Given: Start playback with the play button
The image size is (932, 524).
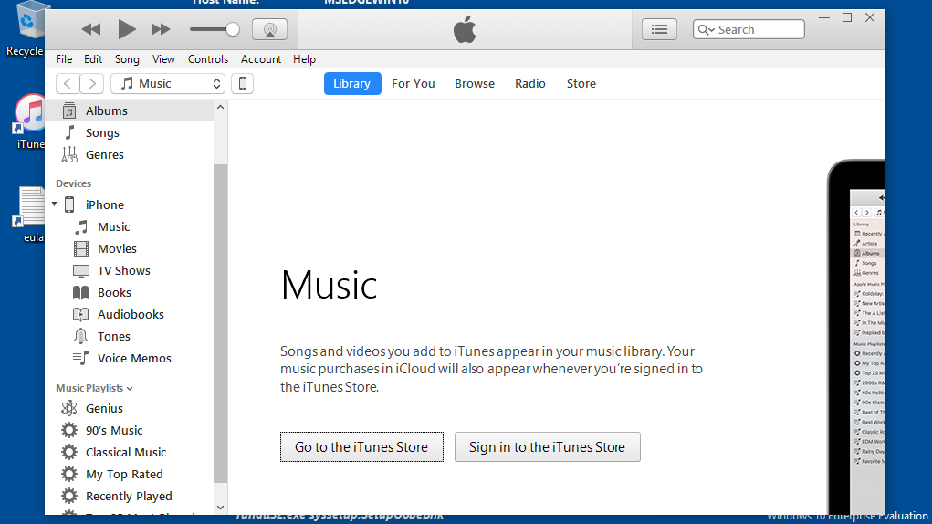Looking at the screenshot, I should pos(126,29).
